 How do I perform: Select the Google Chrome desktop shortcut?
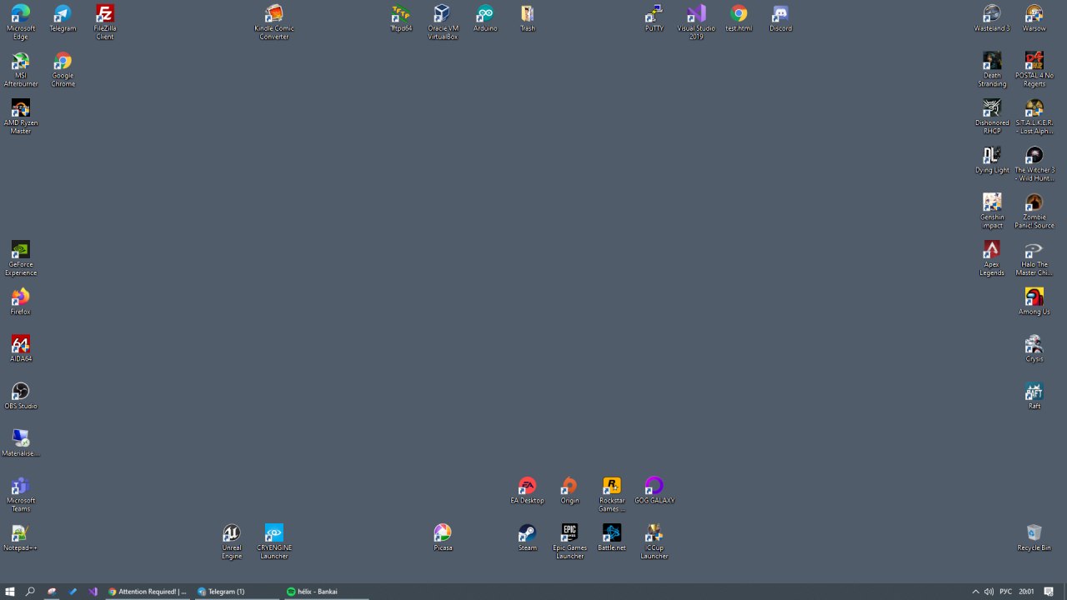(x=63, y=69)
